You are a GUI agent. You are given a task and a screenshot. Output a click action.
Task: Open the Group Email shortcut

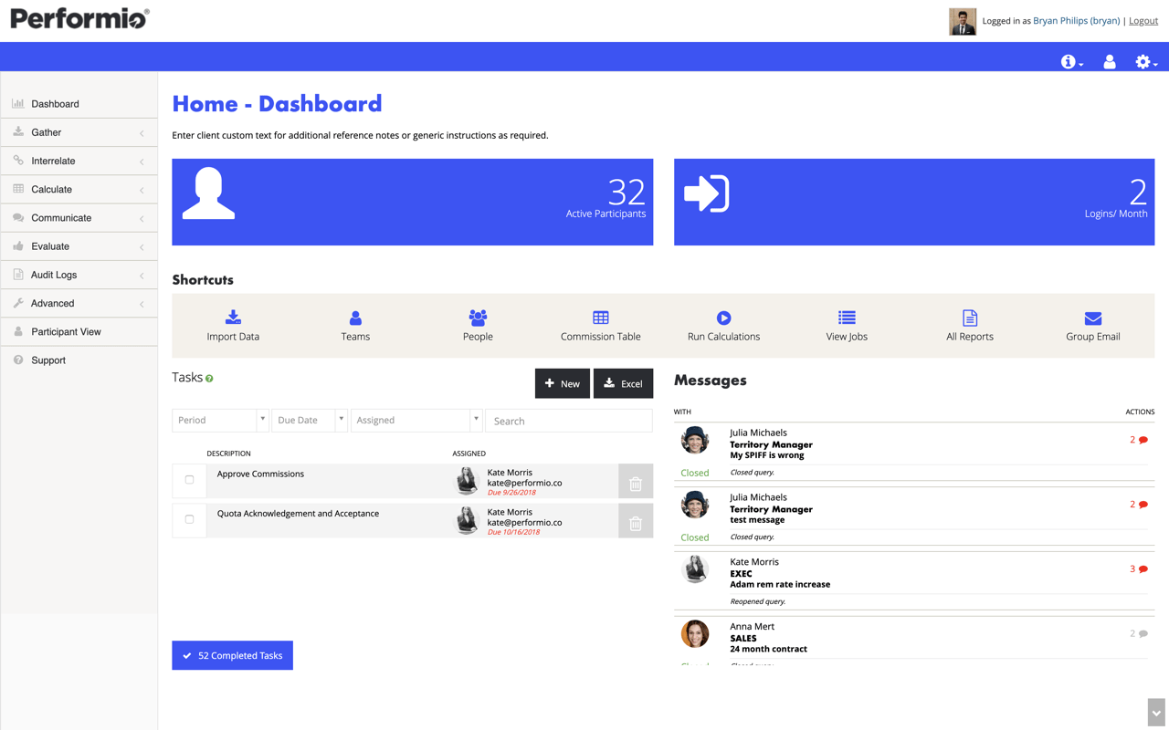click(x=1092, y=325)
